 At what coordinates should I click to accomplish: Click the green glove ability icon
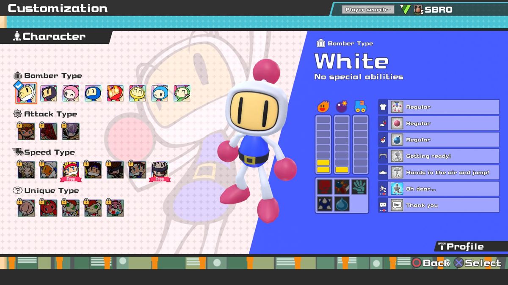coord(359,187)
